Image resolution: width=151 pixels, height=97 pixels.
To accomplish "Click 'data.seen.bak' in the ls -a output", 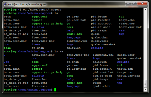I will (x=43, y=55).
